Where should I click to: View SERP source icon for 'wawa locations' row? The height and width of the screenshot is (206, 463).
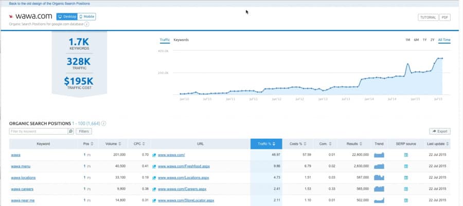[406, 178]
